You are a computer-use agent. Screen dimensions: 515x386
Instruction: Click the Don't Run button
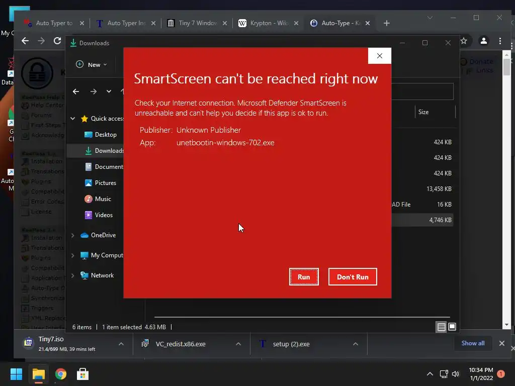pos(353,277)
